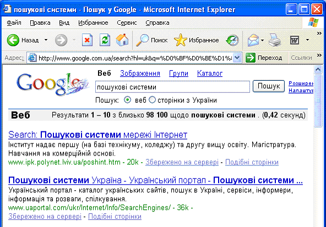The height and width of the screenshot is (227, 326).
Task: Stop page loading with red X icon
Action: (x=88, y=40)
